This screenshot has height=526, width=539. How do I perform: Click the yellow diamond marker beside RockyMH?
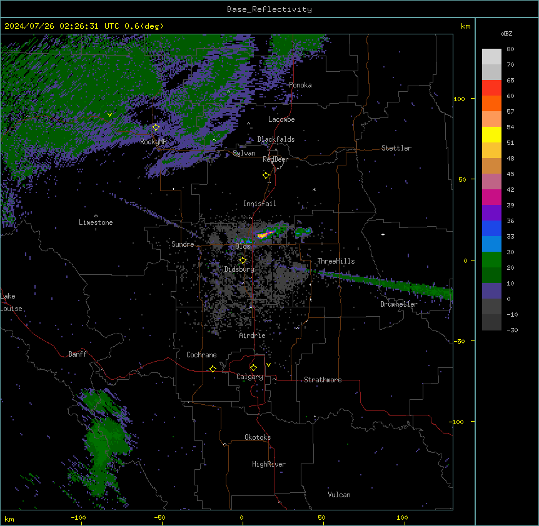coord(156,127)
